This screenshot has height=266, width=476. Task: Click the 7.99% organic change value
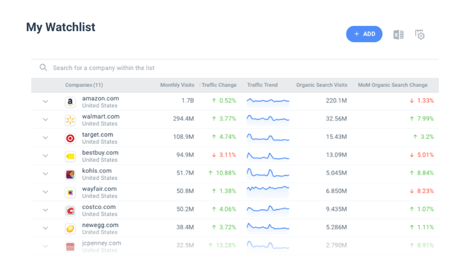[425, 119]
